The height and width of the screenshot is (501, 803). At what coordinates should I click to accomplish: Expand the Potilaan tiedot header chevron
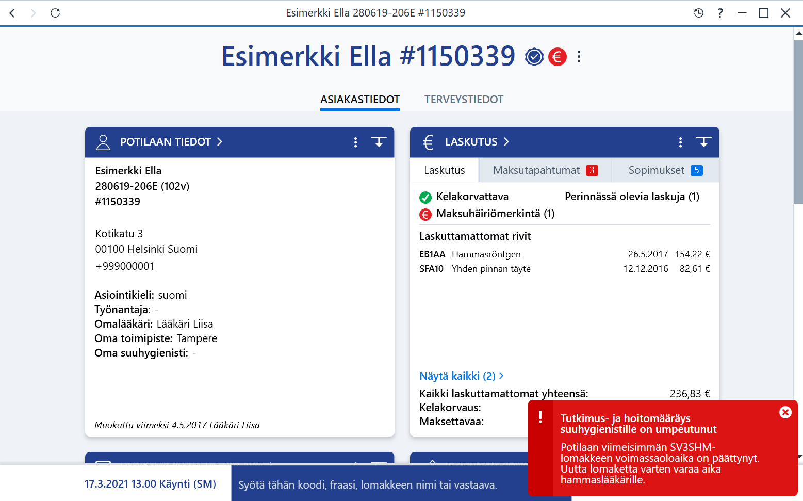[220, 142]
